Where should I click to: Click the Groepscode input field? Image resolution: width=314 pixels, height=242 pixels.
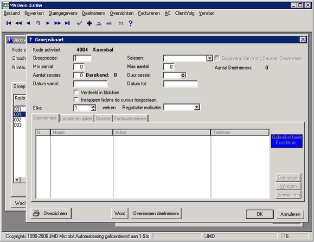click(82, 58)
